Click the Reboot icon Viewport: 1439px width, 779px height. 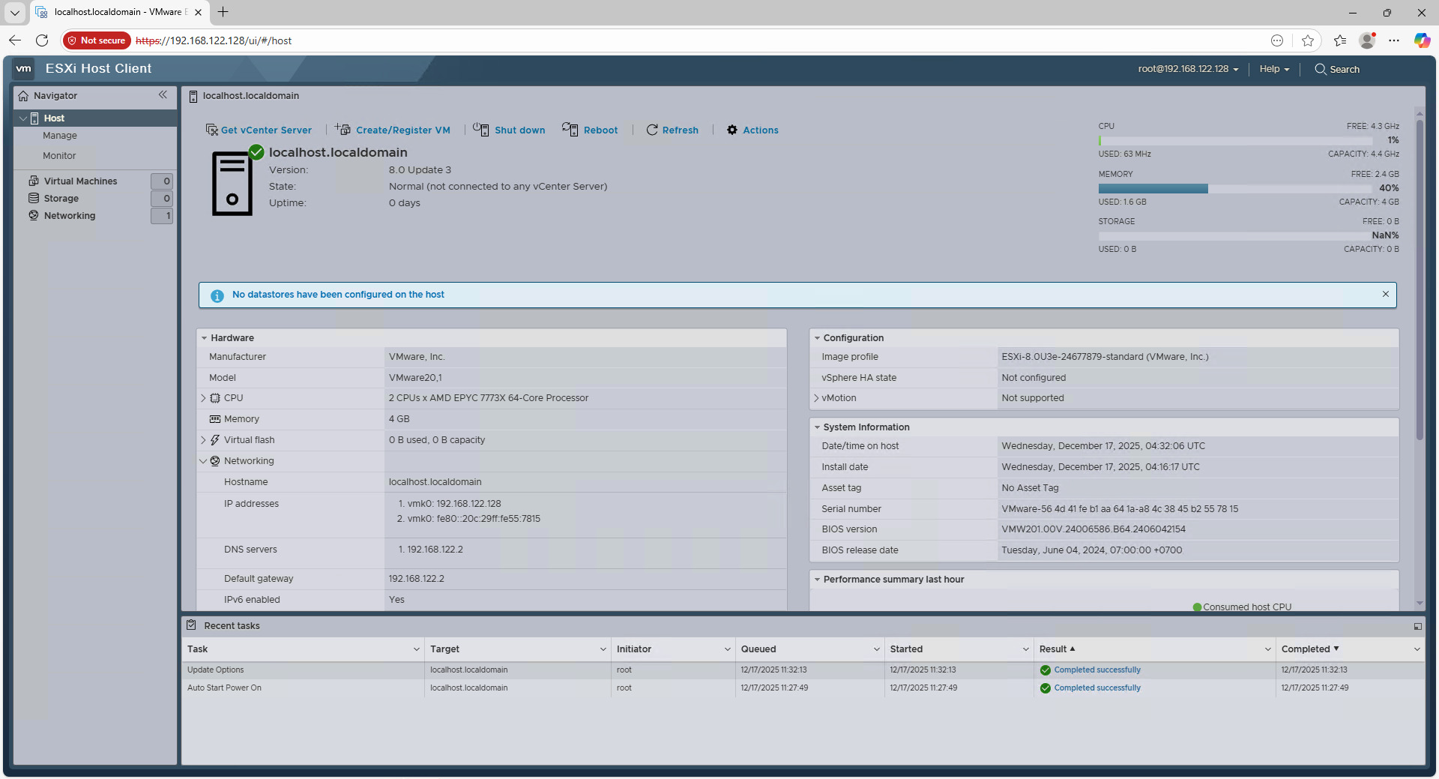tap(570, 129)
